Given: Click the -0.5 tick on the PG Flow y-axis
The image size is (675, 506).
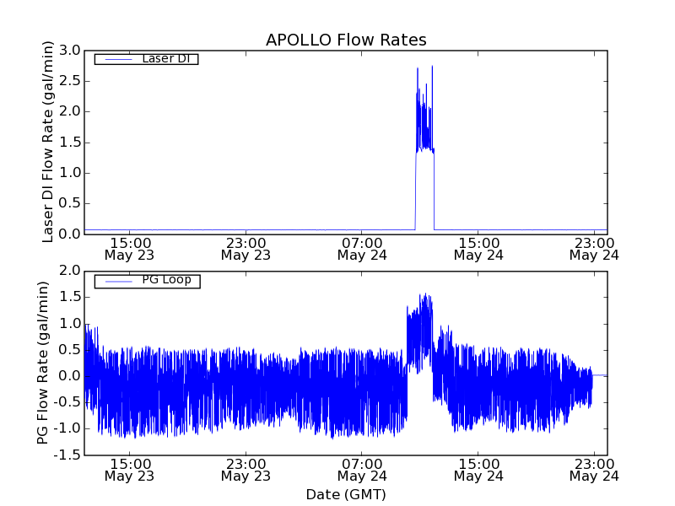Looking at the screenshot, I should (x=67, y=402).
